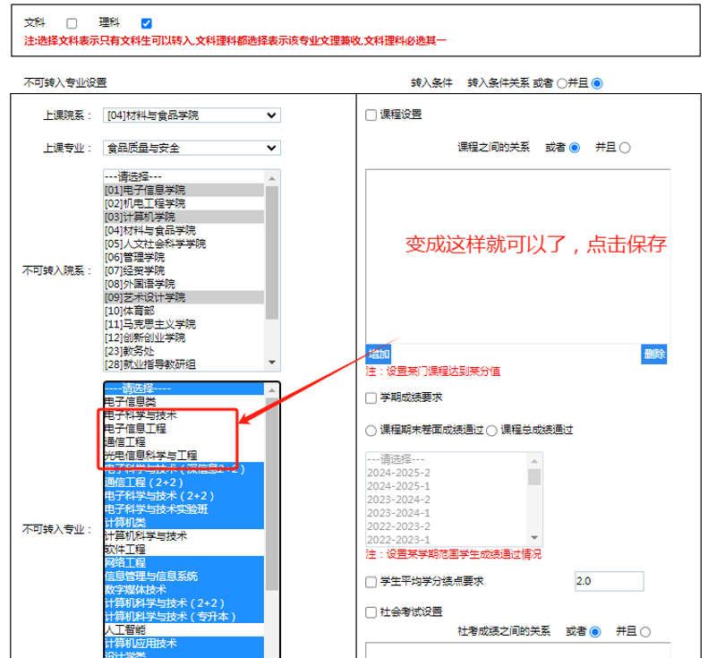
Task: Select 并且 for 转入条件关系
Action: click(x=597, y=83)
